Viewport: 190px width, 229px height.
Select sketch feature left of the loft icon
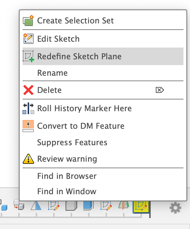(106, 206)
